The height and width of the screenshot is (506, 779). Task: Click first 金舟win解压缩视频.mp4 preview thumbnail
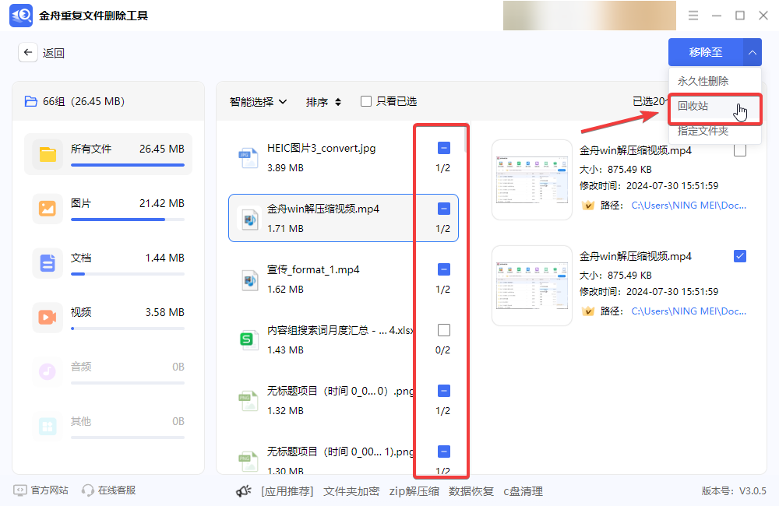(531, 179)
